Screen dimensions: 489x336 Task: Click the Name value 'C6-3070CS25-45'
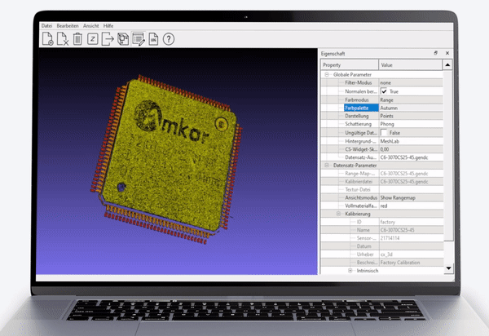[x=398, y=230]
